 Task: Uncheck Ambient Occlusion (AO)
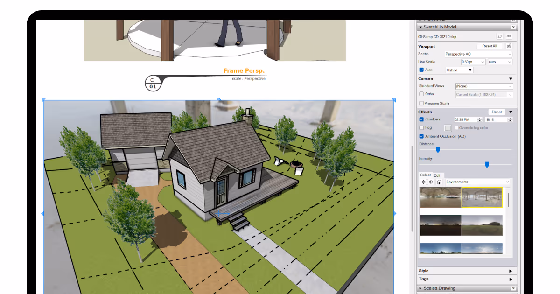pyautogui.click(x=421, y=136)
